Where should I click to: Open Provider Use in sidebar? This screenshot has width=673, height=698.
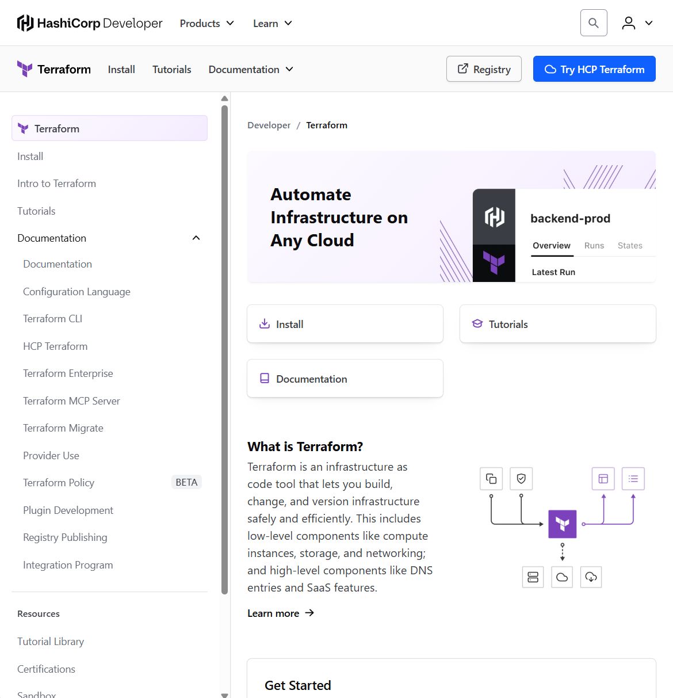(51, 456)
